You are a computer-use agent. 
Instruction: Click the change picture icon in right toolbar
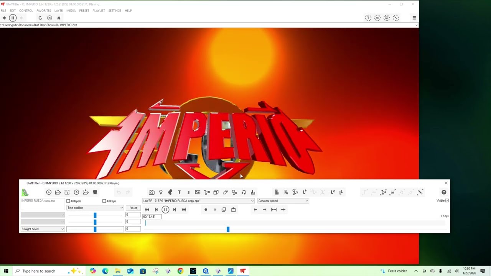[x=392, y=192]
